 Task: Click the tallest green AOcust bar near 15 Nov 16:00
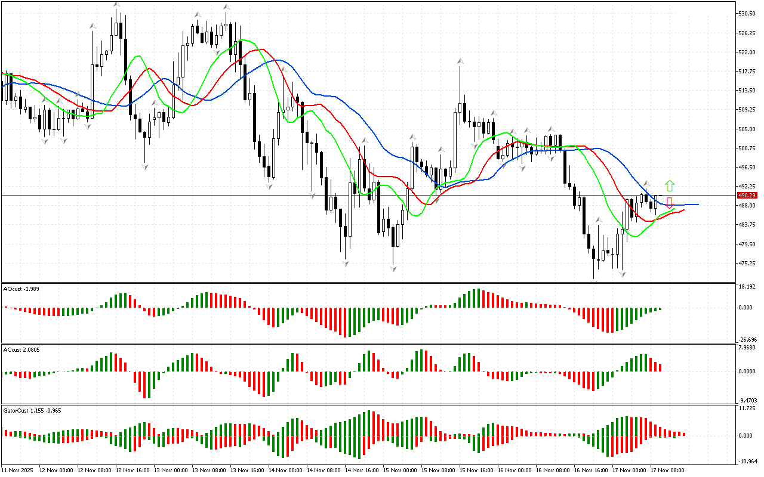tap(478, 298)
